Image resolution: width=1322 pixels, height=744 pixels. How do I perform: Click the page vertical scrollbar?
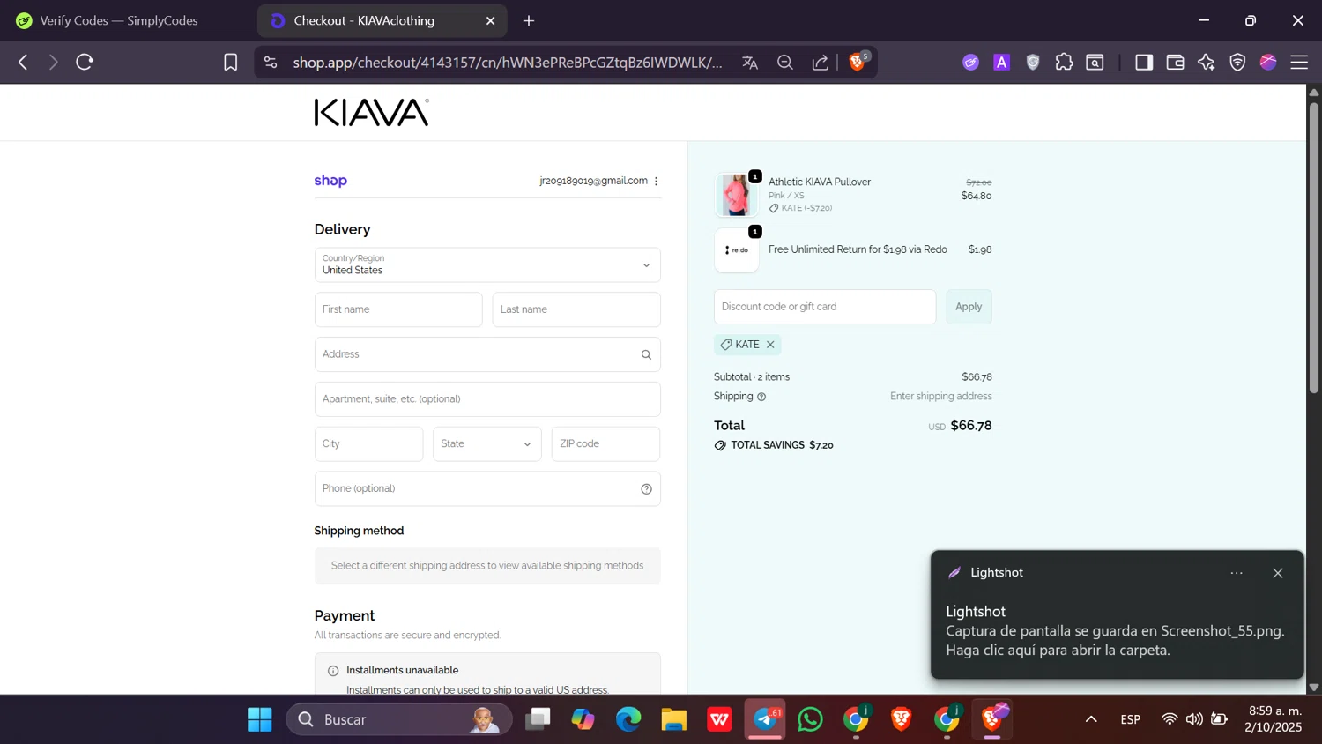tap(1314, 247)
